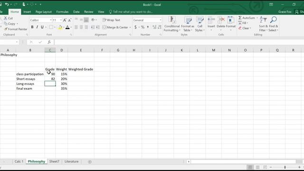The image size is (304, 171).
Task: Open Conditional Formatting menu
Action: 172,24
